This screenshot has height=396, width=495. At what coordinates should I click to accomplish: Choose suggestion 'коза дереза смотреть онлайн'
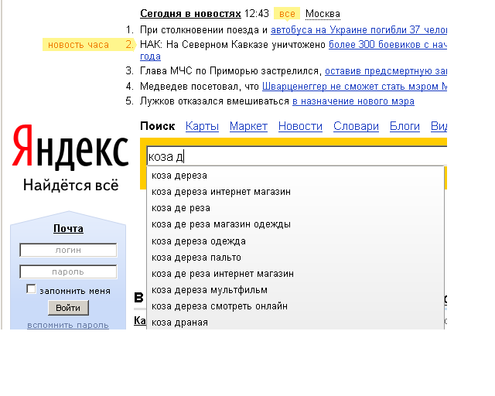coord(295,306)
